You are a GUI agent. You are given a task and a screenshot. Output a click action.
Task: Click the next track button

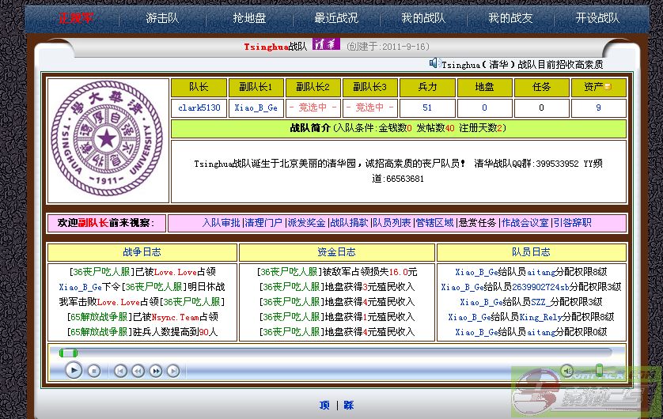[x=173, y=370]
